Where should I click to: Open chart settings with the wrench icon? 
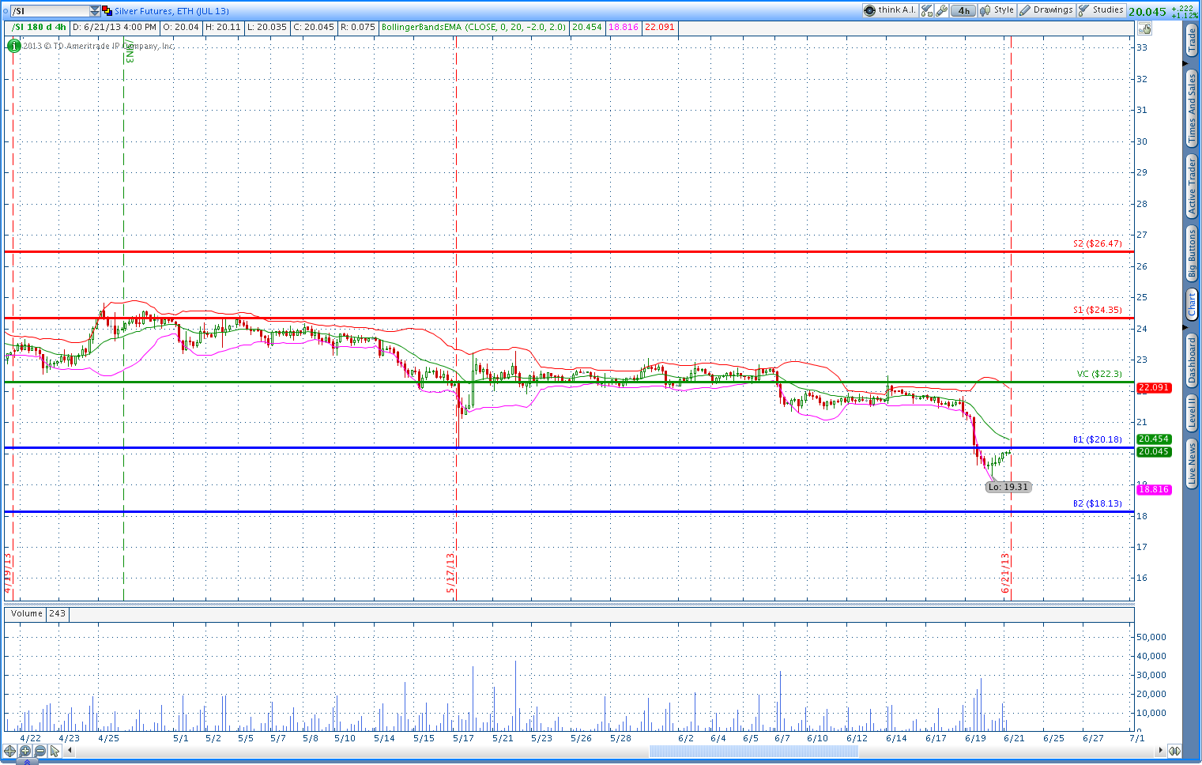(943, 11)
